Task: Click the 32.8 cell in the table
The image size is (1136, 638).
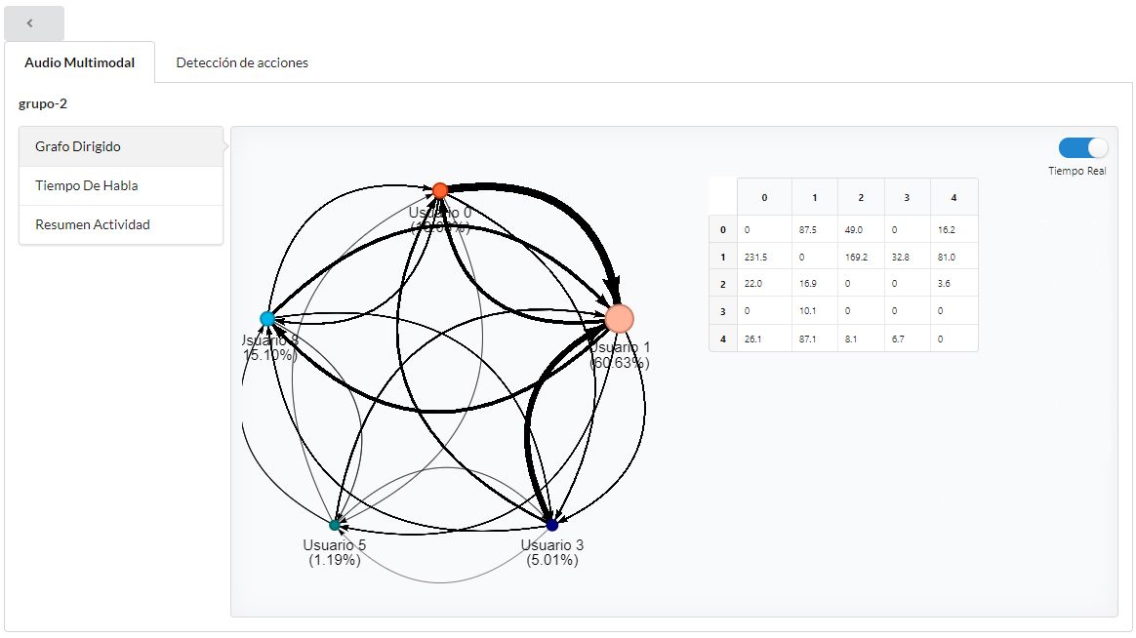Action: [x=901, y=258]
